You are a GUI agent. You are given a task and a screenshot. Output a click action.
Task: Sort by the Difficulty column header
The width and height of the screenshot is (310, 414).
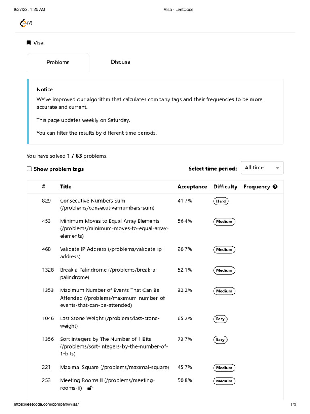(x=225, y=187)
